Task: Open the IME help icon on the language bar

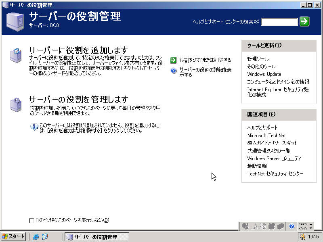Action: click(x=292, y=226)
